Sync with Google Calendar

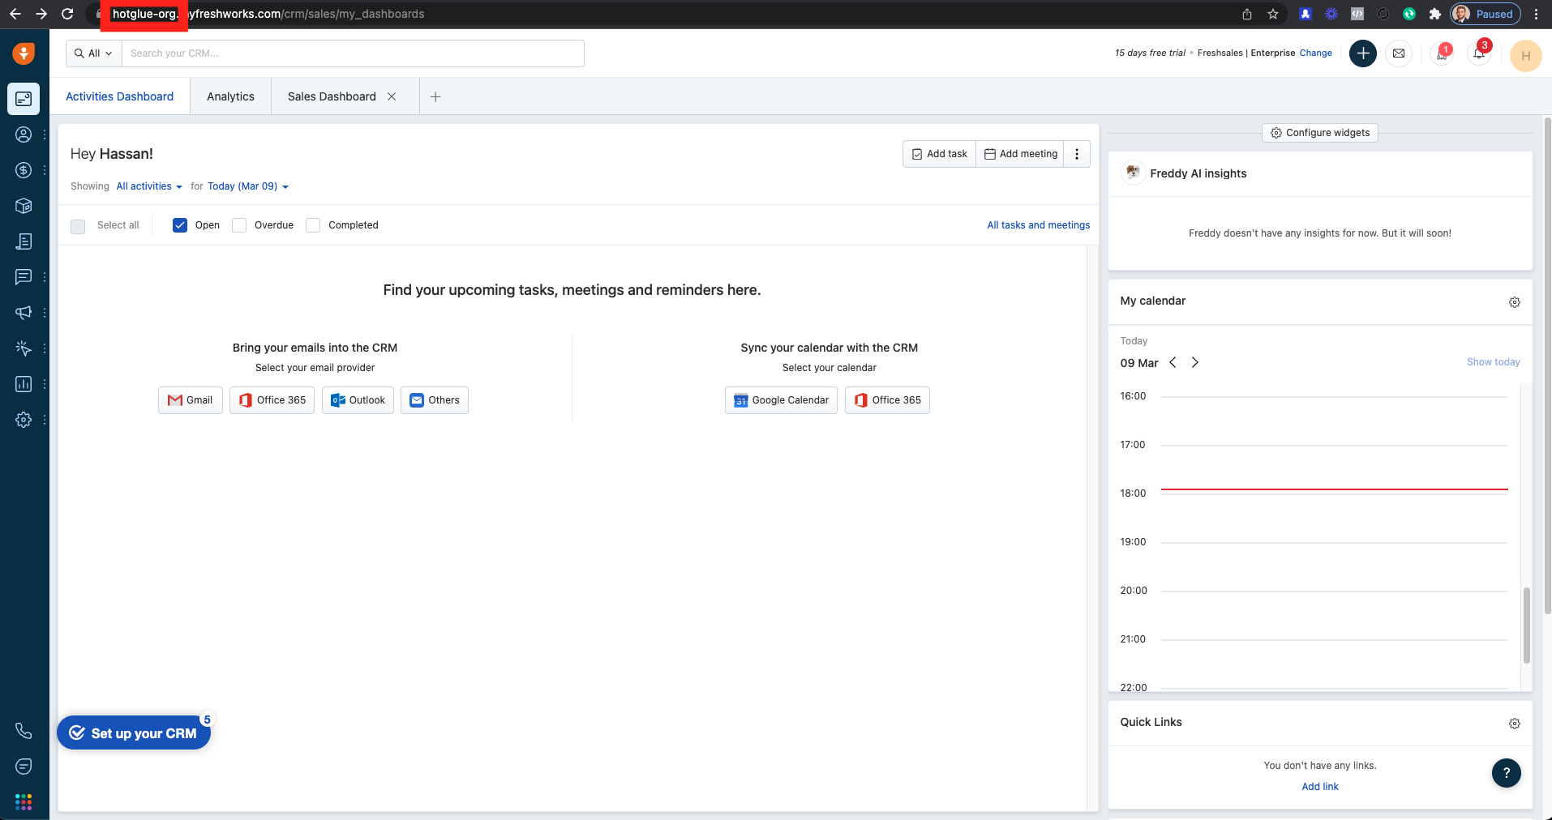click(781, 400)
